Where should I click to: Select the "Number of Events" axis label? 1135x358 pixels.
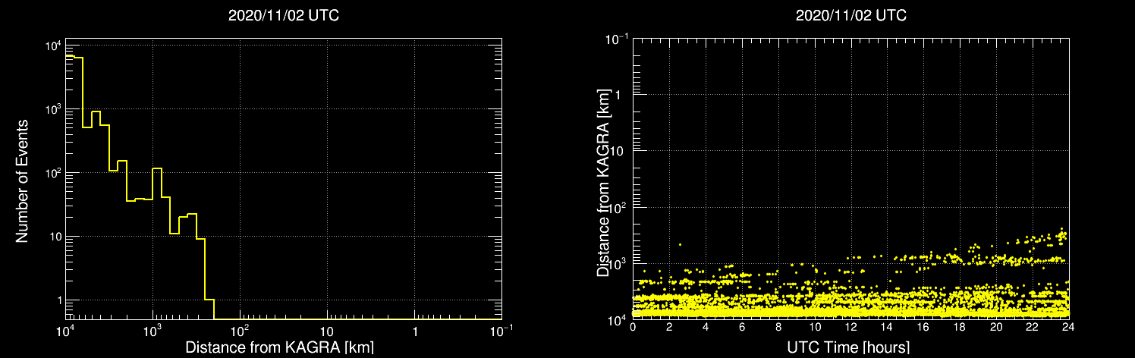pos(23,181)
